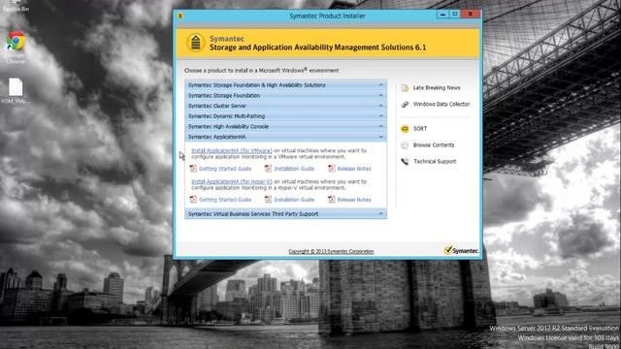Open the Late Breaking News icon
The width and height of the screenshot is (621, 349).
pos(405,88)
